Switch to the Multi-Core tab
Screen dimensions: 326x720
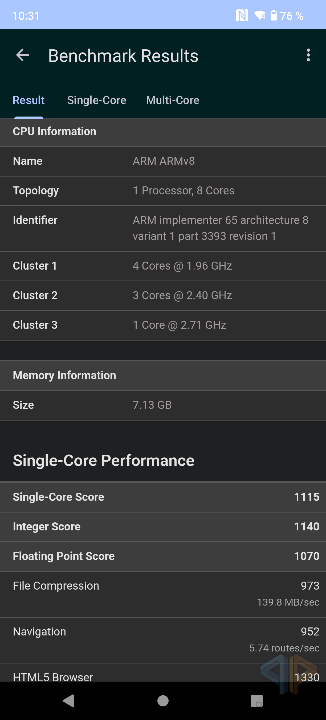click(173, 100)
